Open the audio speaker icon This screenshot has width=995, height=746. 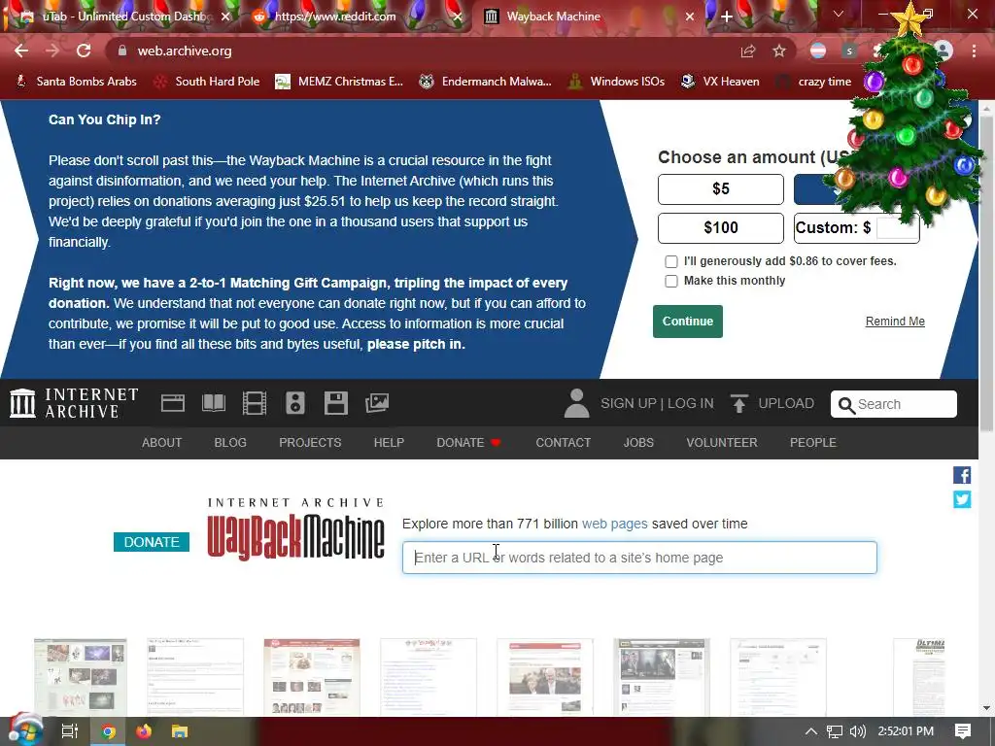(295, 403)
